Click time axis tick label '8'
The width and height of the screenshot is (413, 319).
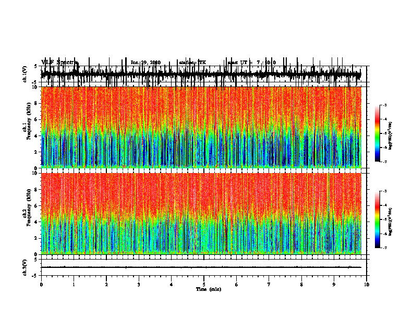point(301,285)
